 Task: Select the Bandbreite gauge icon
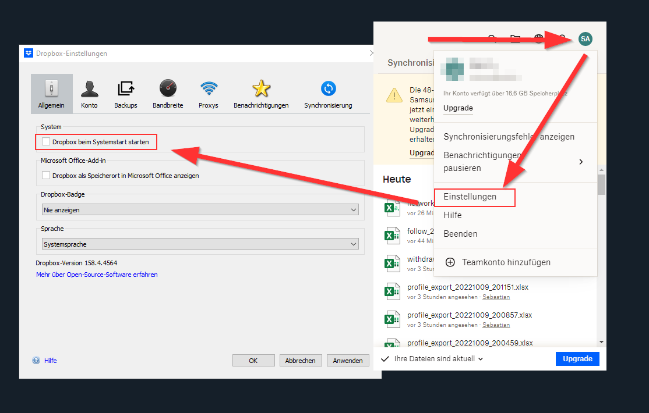click(x=168, y=94)
